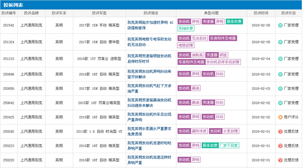The width and height of the screenshot is (303, 168).
Task: Open complaint 别克英朗发动机低速运转时异响严重
Action: pos(149,160)
